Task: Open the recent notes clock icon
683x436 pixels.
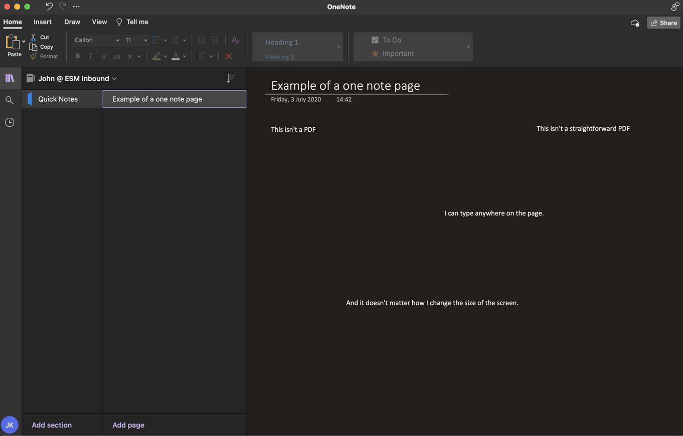Action: (10, 122)
